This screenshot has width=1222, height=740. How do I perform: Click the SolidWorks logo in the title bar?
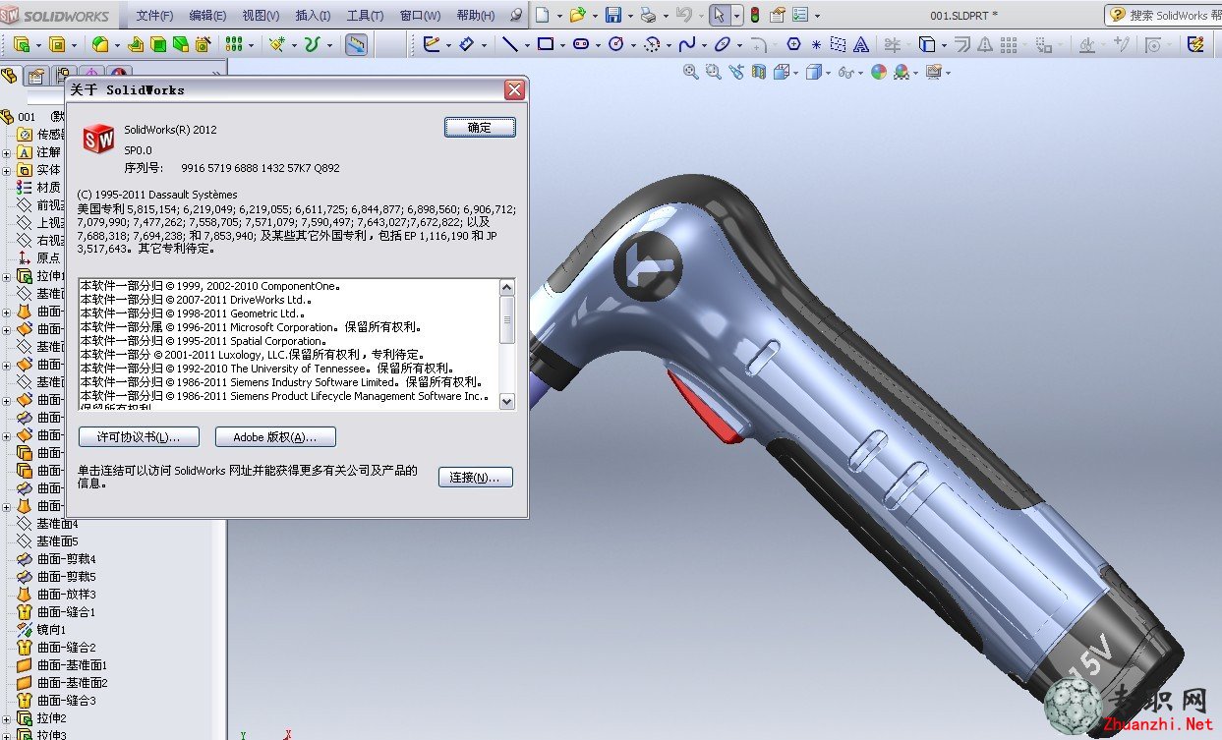[x=56, y=15]
